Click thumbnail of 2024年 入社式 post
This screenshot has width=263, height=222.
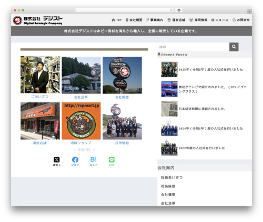[169, 128]
